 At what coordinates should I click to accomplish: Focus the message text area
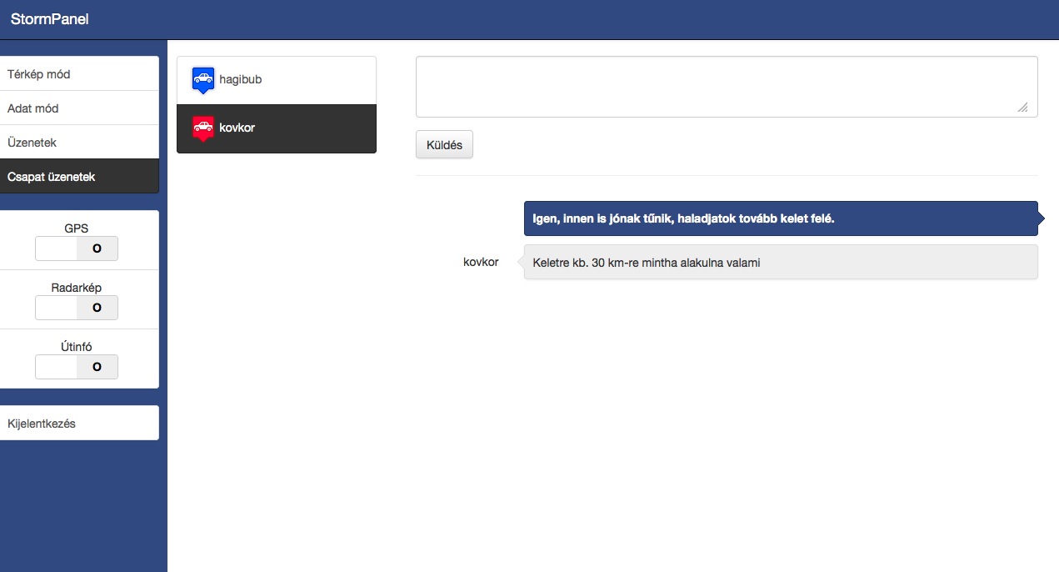click(x=727, y=87)
